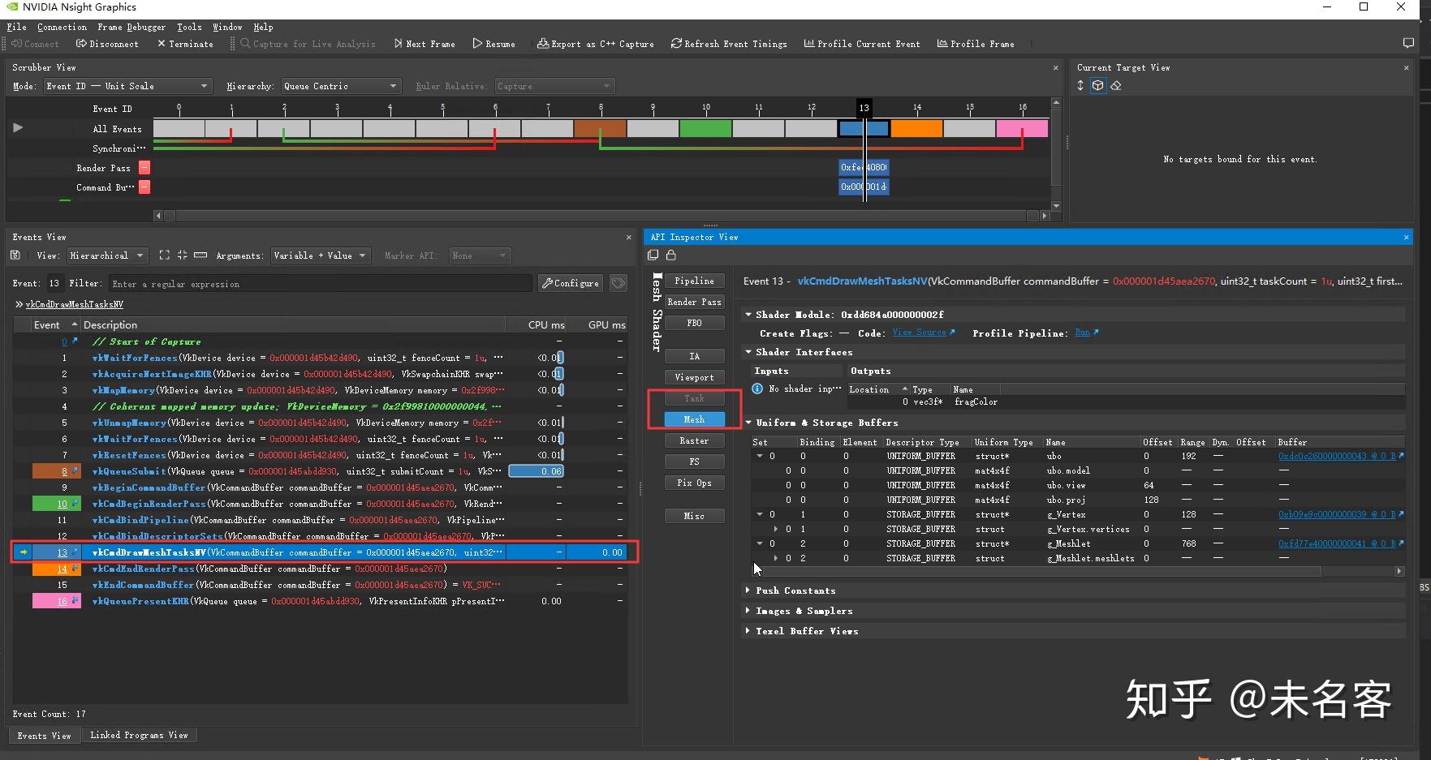Collapse the Shader Interfaces section
The image size is (1431, 760).
[748, 352]
